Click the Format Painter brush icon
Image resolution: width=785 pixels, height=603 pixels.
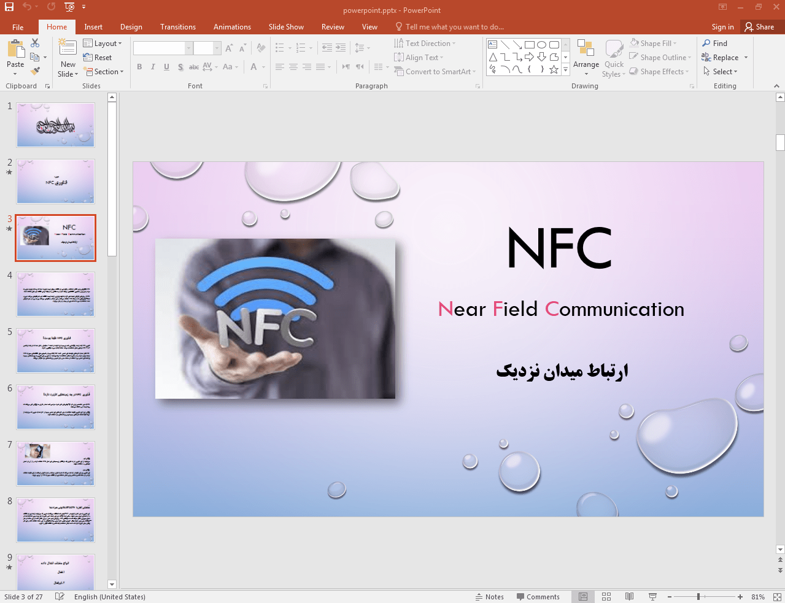[x=35, y=71]
